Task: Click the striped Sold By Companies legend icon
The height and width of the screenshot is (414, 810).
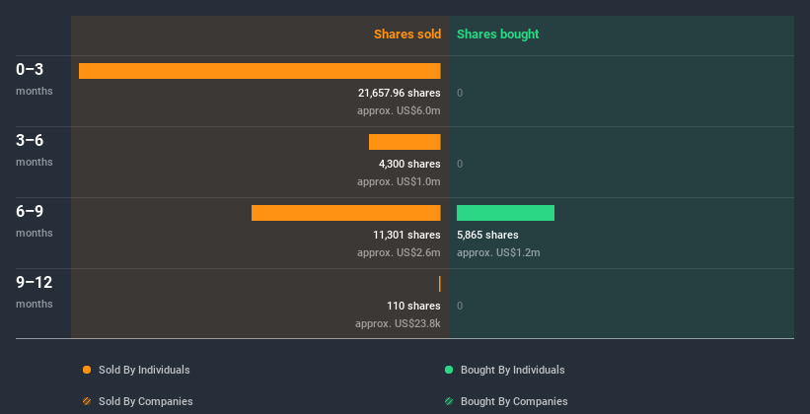Action: click(x=87, y=401)
